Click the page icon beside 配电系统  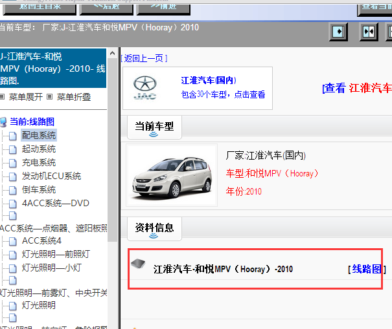click(x=13, y=136)
